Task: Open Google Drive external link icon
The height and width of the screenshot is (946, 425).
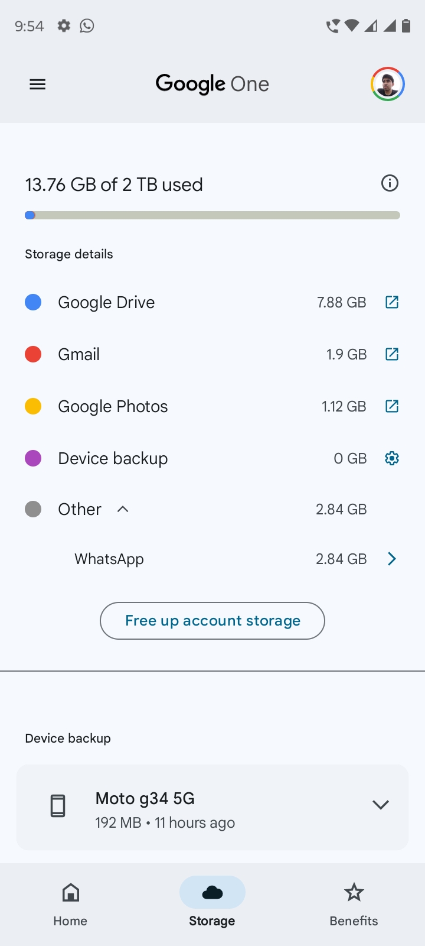Action: point(392,302)
